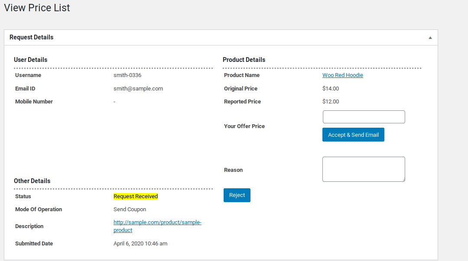The image size is (468, 261).
Task: Select the Other Details section heading
Action: pyautogui.click(x=32, y=181)
